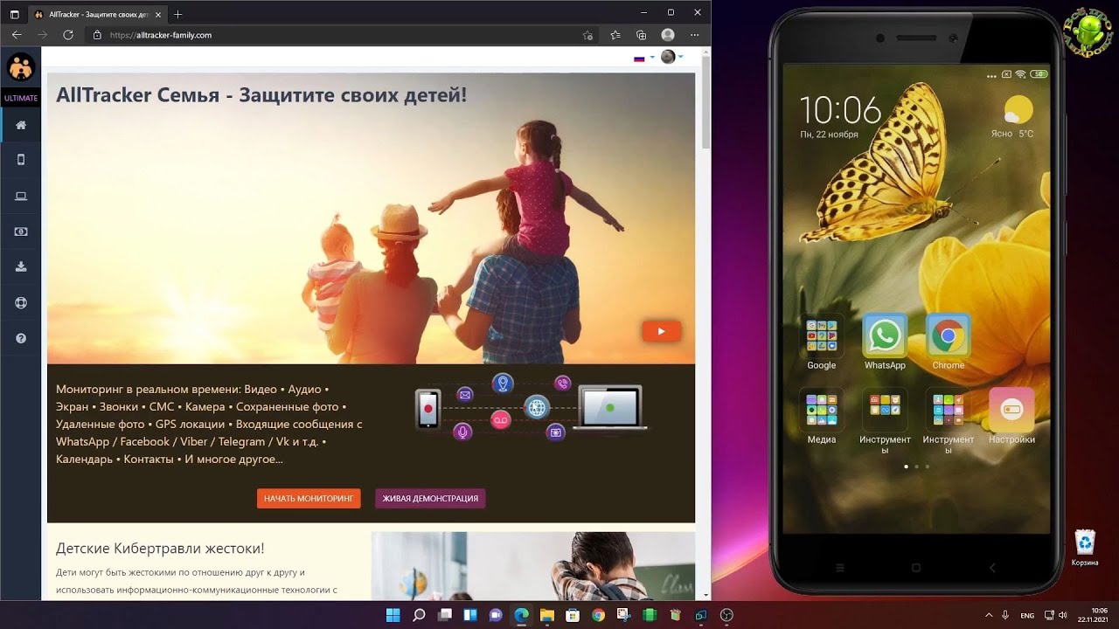
Task: Open a new browser tab
Action: point(178,14)
